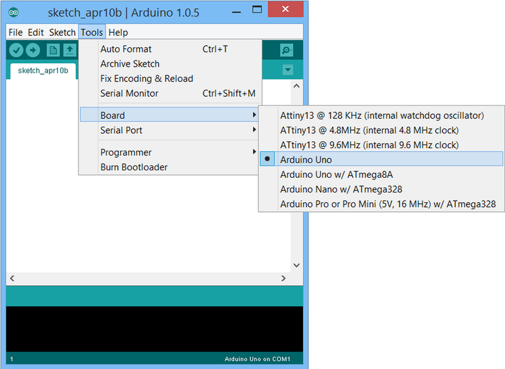Click the New sketch document icon
The width and height of the screenshot is (505, 369).
click(53, 50)
